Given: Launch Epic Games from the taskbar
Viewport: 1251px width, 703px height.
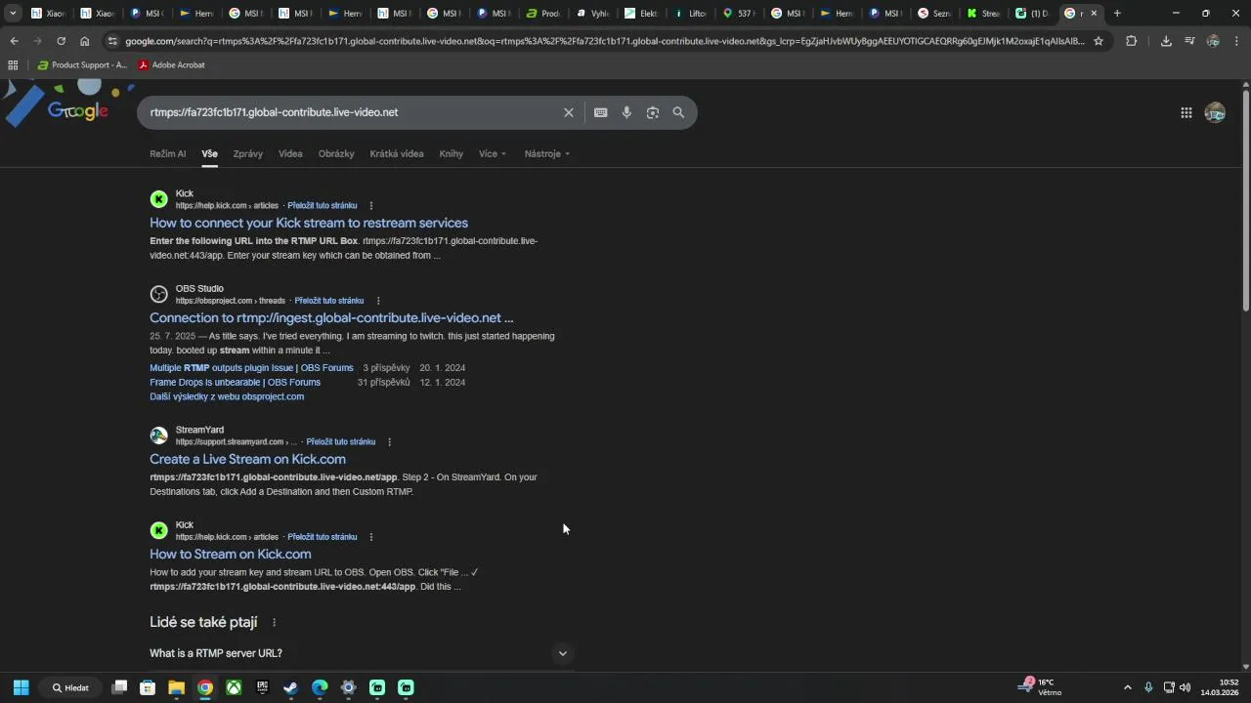Looking at the screenshot, I should [262, 687].
